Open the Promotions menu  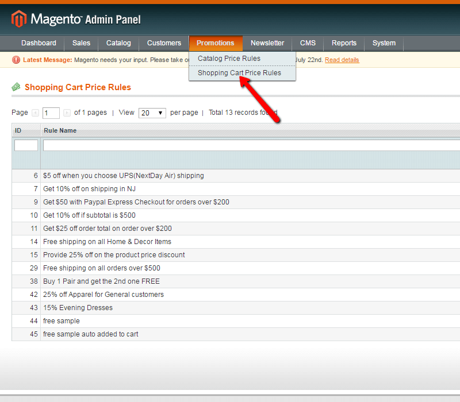215,43
